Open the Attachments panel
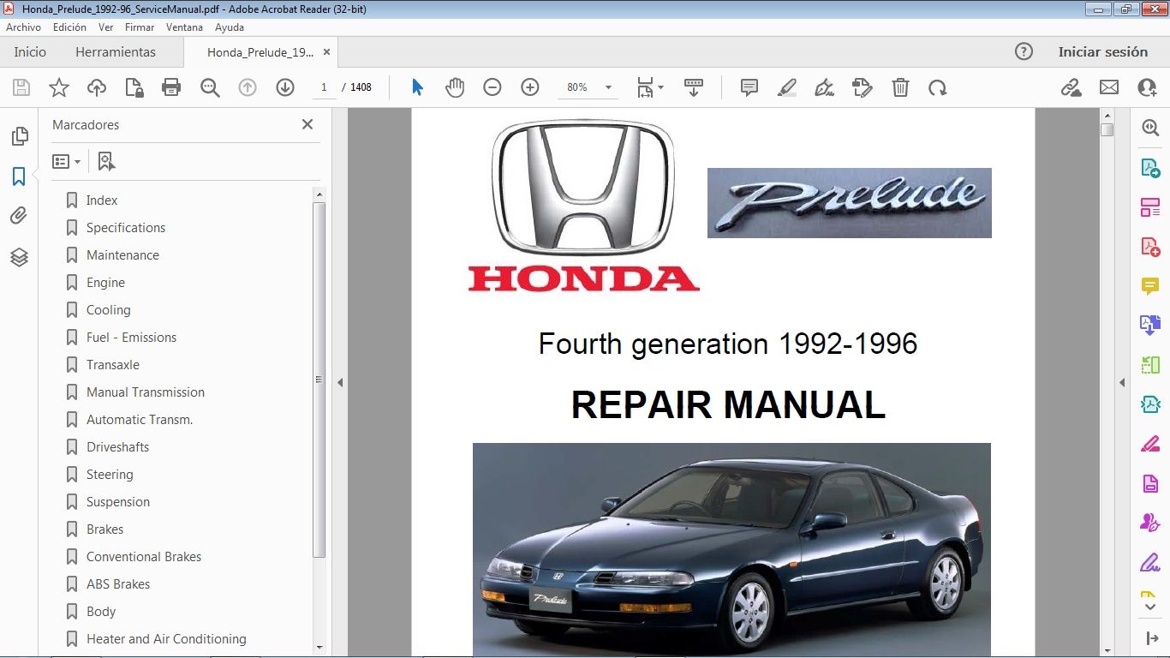 click(19, 216)
